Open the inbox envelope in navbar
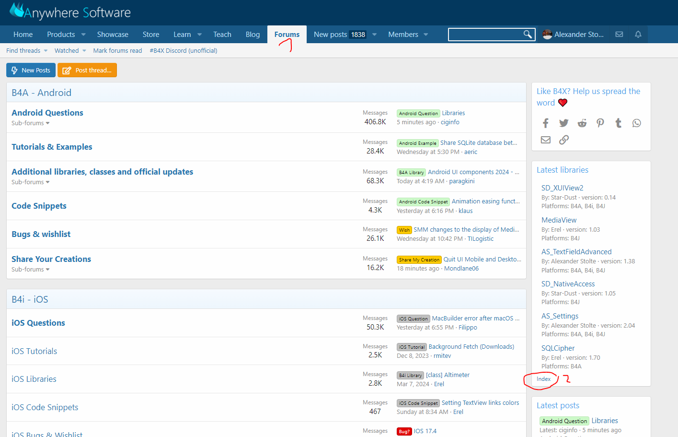The width and height of the screenshot is (678, 437). (619, 35)
